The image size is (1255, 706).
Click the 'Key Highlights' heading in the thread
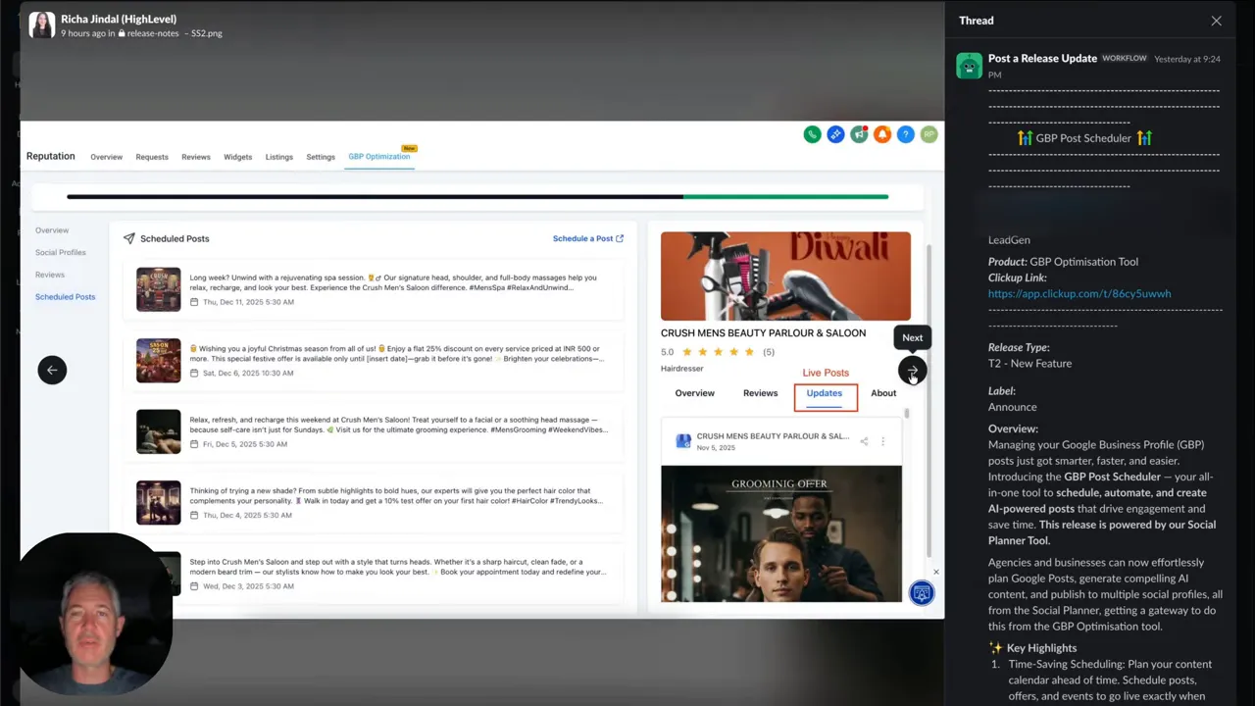point(1040,648)
